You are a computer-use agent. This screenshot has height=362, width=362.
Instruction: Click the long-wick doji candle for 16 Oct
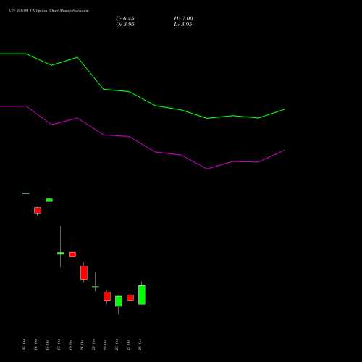[x=61, y=253]
